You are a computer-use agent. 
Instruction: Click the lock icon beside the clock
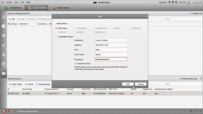189,2
